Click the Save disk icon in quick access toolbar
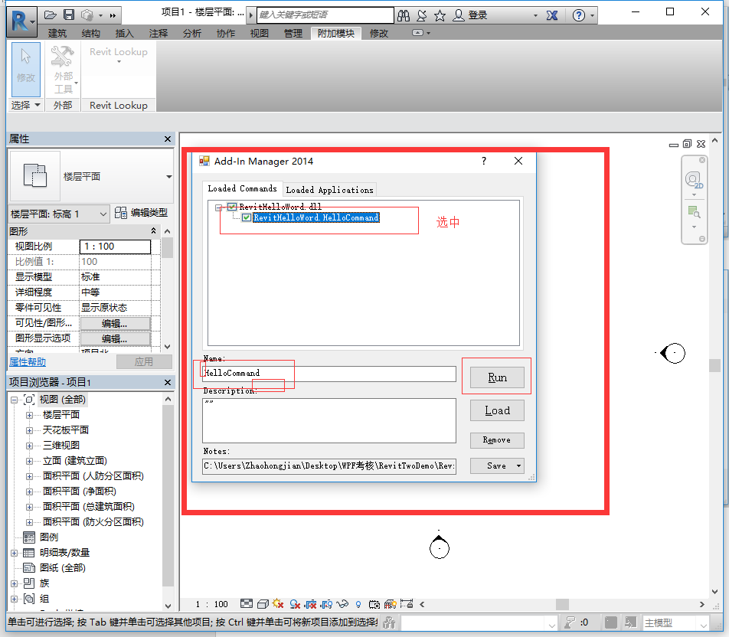Viewport: 729px width, 637px height. [x=69, y=15]
